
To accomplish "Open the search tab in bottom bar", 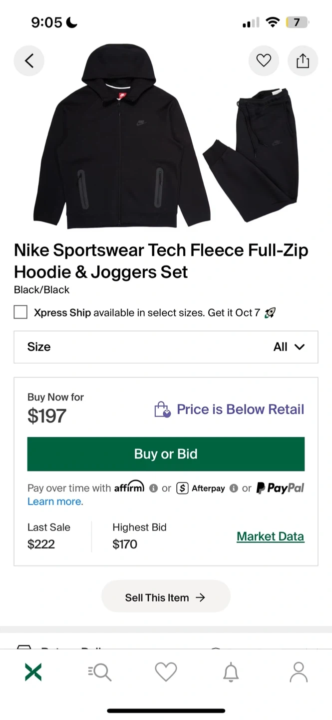I will coord(100,672).
